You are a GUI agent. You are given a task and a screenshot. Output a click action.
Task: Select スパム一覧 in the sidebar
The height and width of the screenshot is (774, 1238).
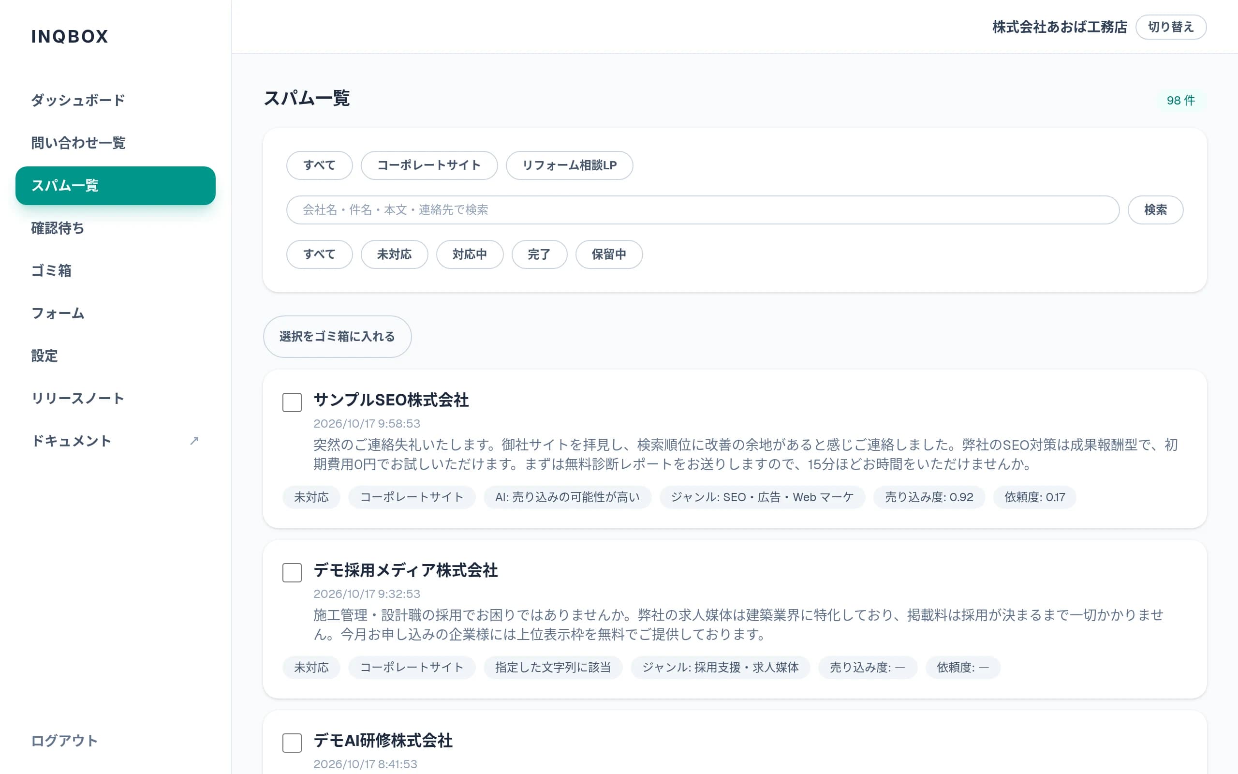[x=116, y=186]
